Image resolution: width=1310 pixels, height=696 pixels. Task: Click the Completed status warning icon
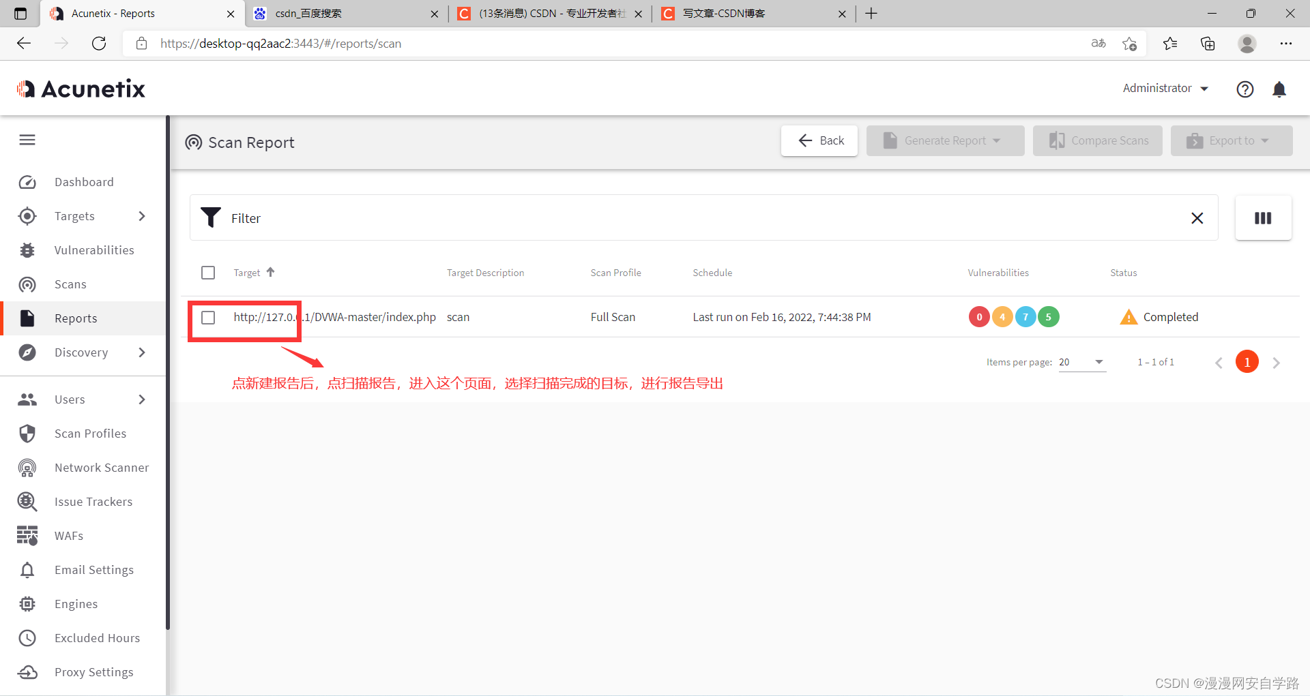[1129, 318]
